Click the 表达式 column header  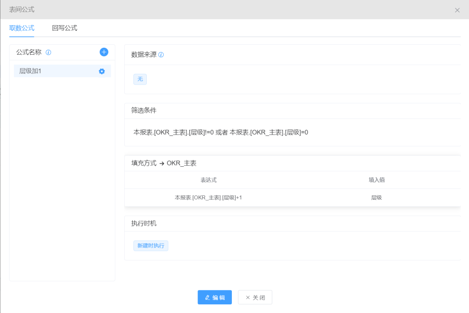208,180
